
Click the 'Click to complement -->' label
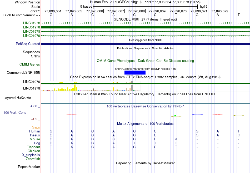tap(22, 15)
